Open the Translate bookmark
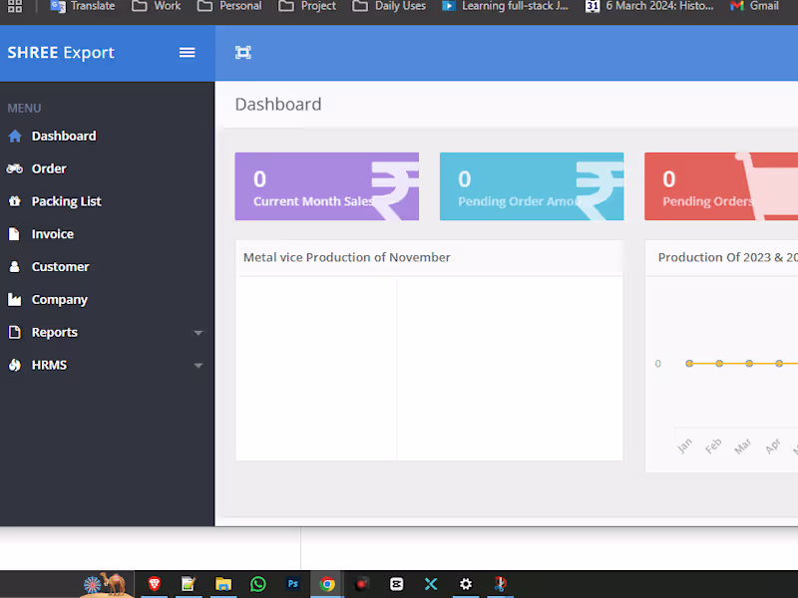Viewport: 798px width, 598px height. point(83,6)
